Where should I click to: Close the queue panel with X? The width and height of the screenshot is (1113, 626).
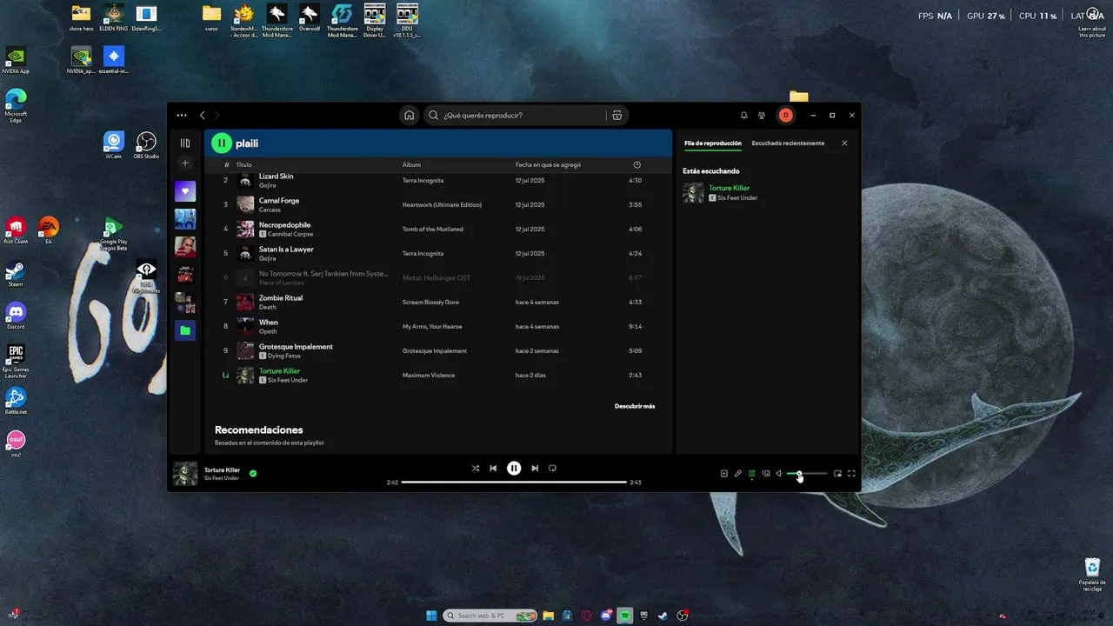[844, 143]
